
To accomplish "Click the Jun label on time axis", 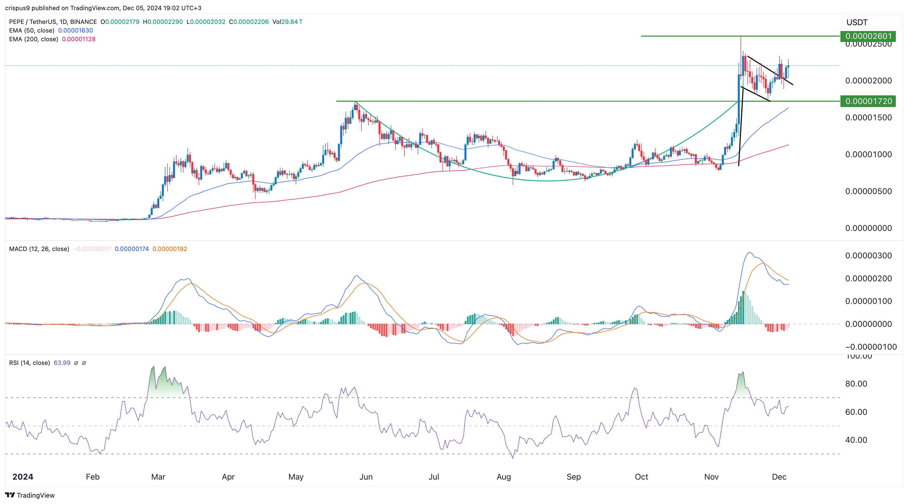I will click(366, 477).
